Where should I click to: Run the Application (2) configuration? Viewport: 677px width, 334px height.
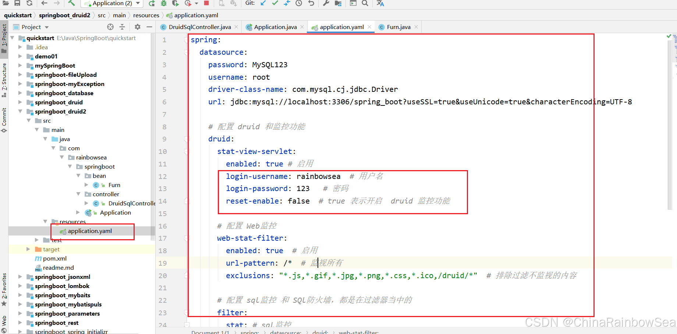pos(152,3)
